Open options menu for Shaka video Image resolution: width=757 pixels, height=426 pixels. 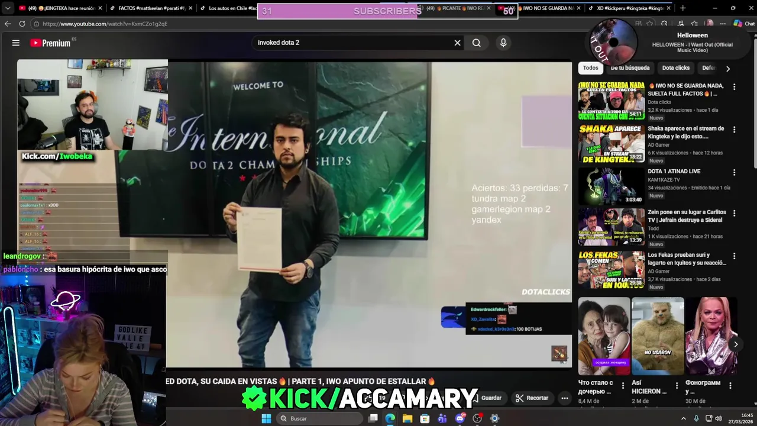[734, 130]
